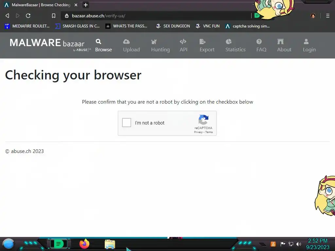Click the network tray icon

(x=291, y=244)
